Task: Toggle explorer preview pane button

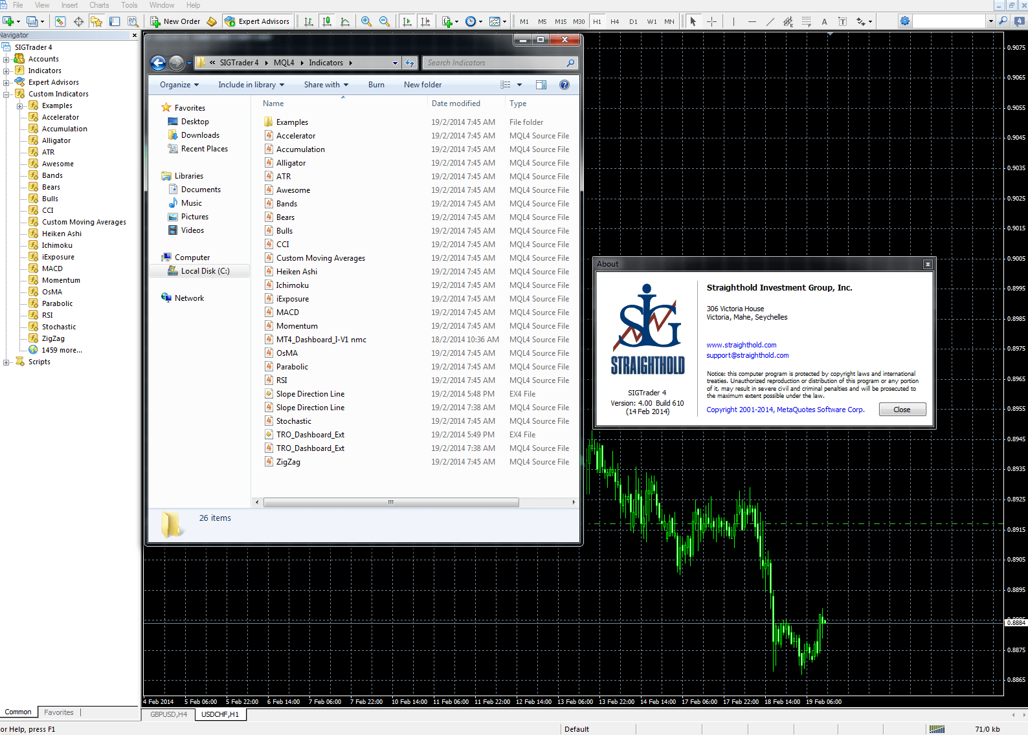Action: coord(541,85)
